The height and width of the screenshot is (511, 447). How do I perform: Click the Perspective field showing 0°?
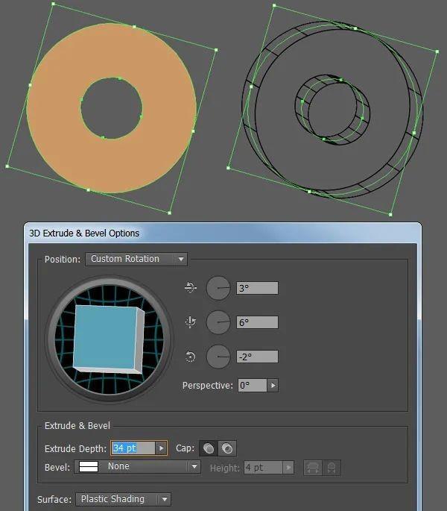[253, 385]
